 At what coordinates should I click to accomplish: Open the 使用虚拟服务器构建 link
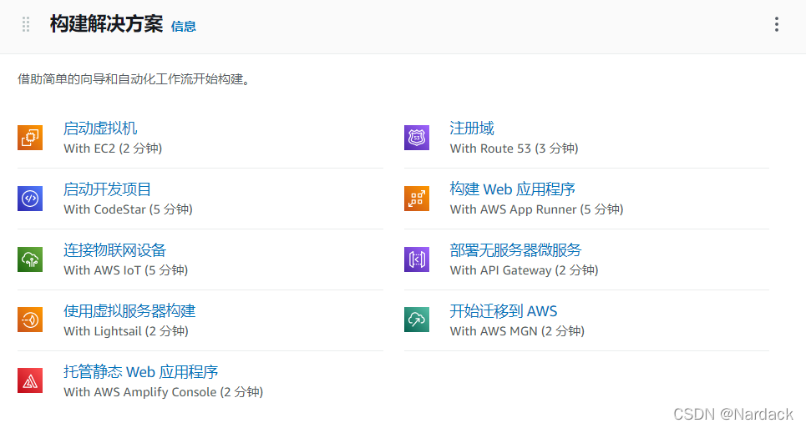[x=129, y=310]
